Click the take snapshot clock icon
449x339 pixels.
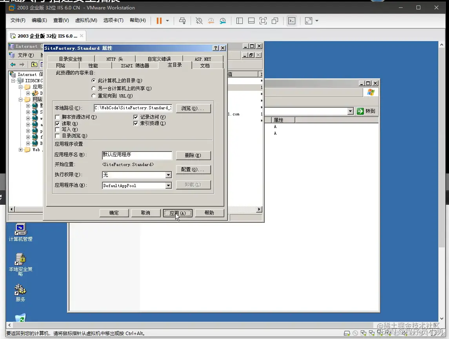tap(199, 21)
